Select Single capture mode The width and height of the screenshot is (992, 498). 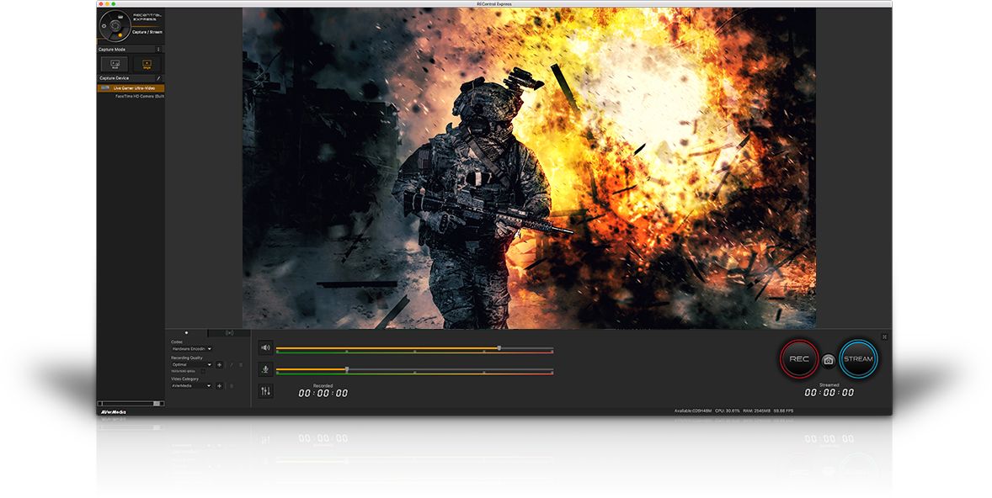(147, 63)
